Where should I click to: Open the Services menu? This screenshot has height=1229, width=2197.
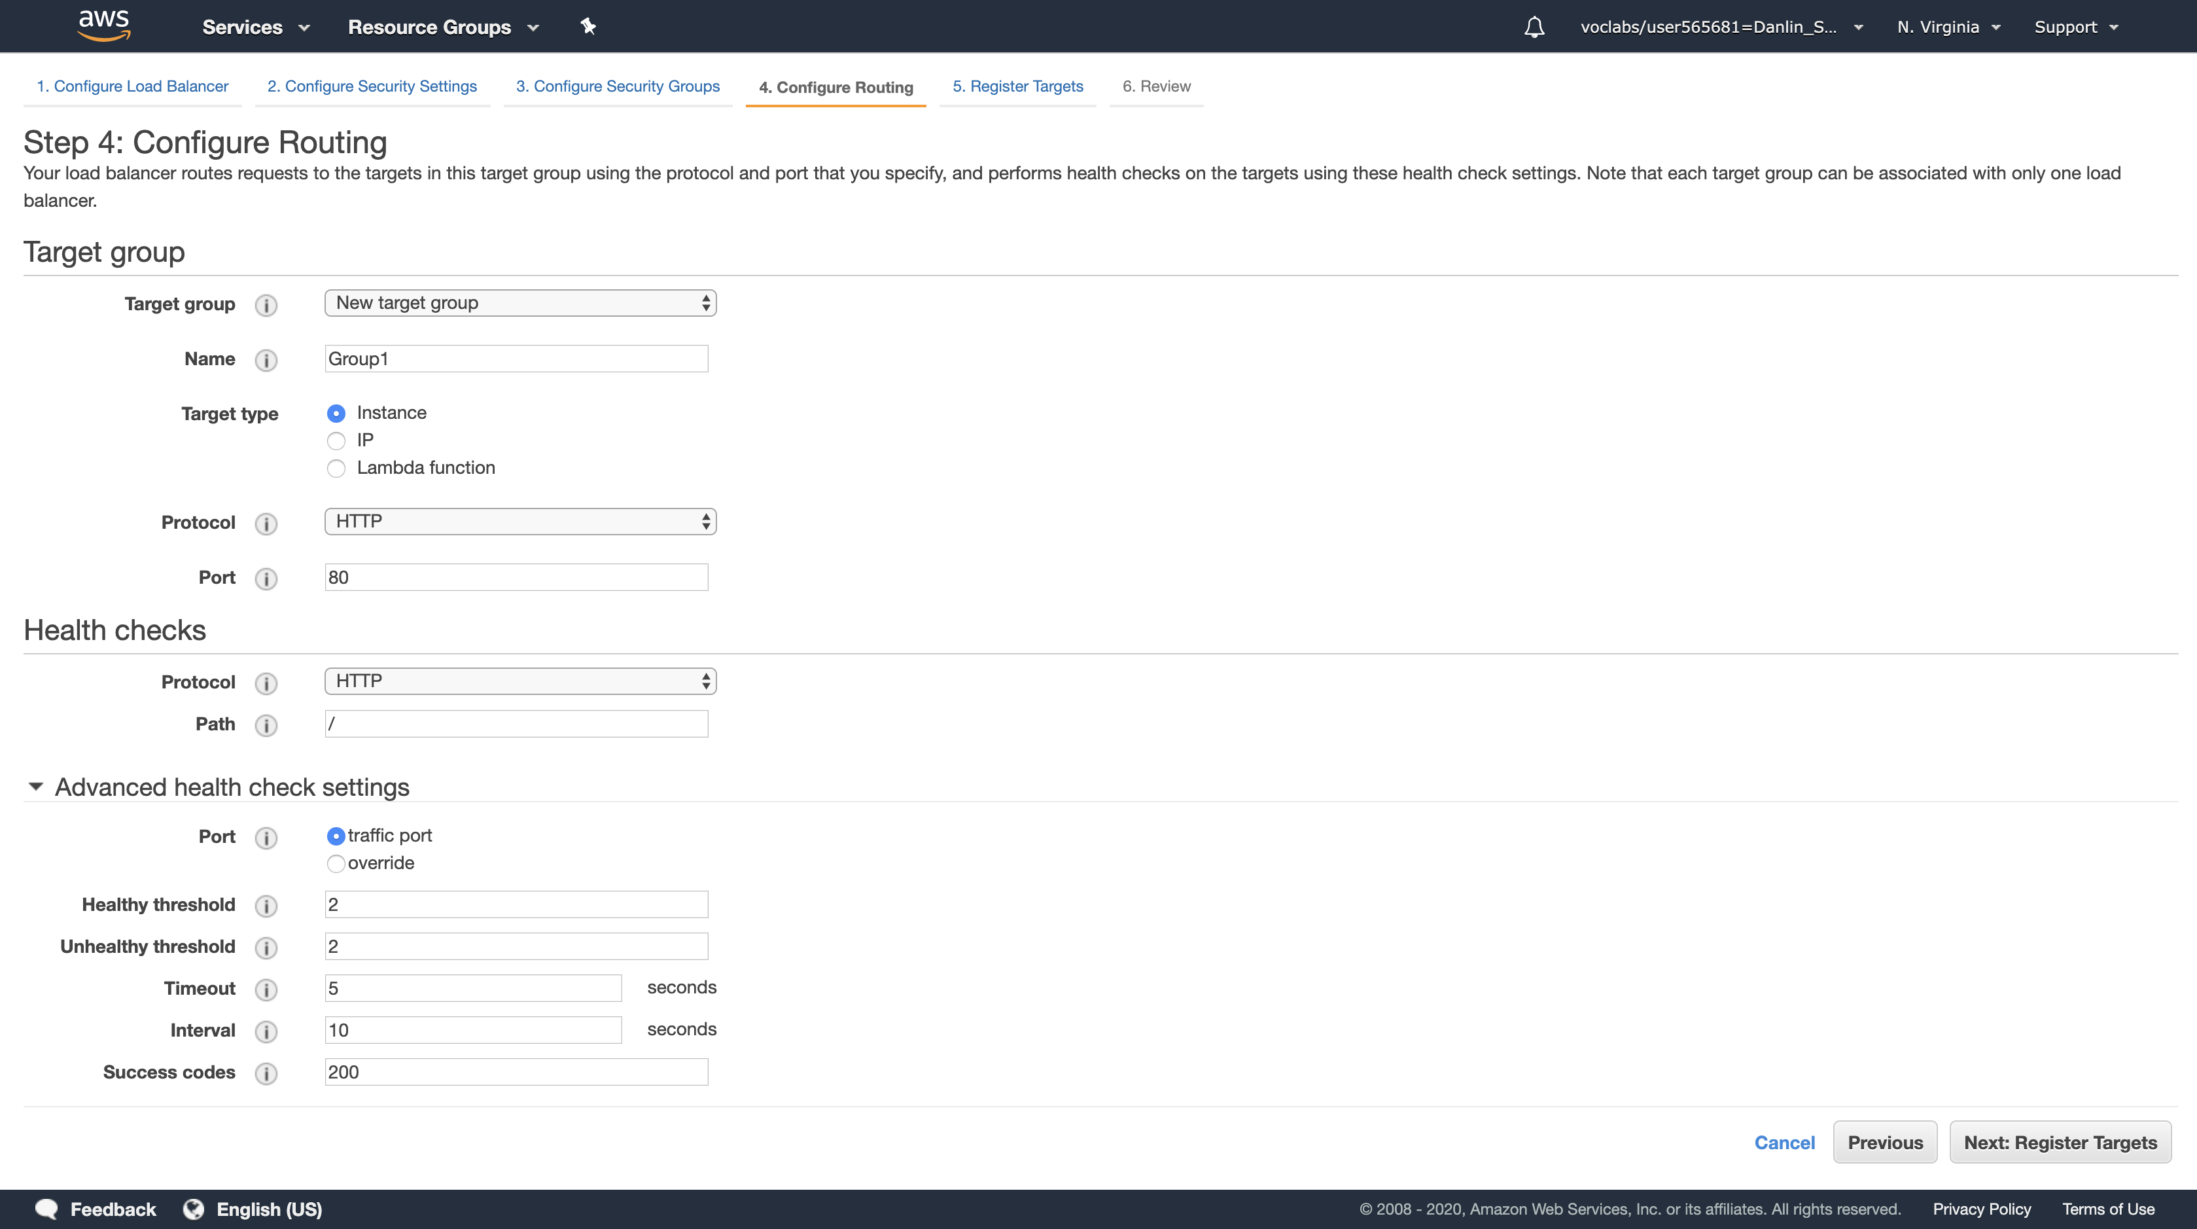[254, 27]
